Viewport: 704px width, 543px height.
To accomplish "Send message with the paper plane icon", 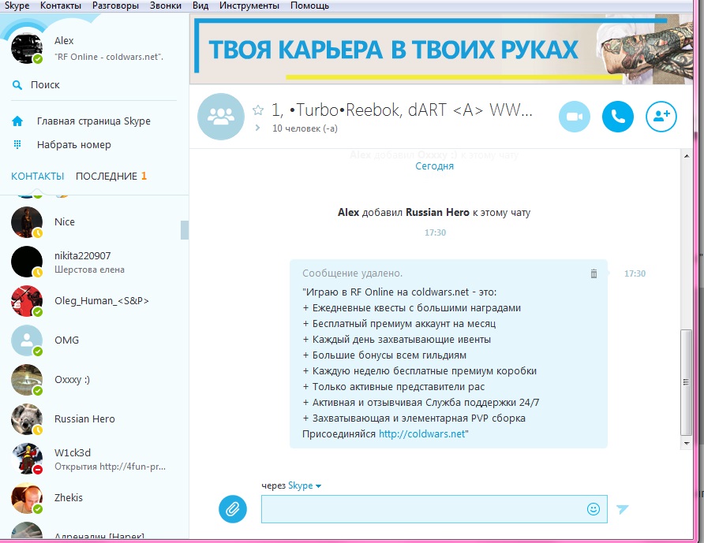I will pyautogui.click(x=622, y=509).
